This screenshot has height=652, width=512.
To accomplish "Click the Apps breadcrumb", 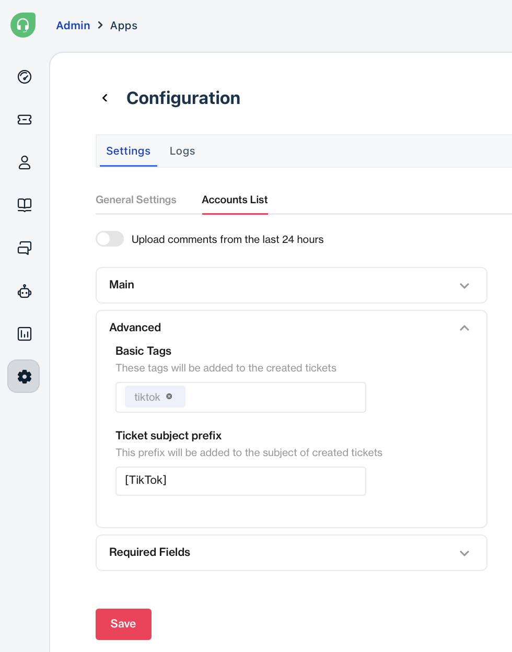I will 124,25.
